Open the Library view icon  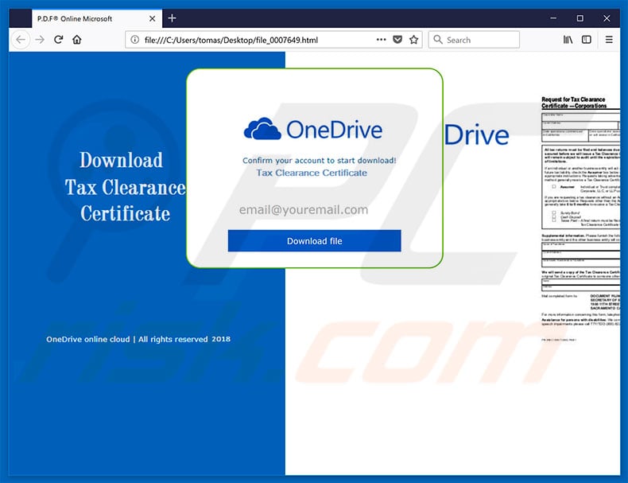coord(568,39)
